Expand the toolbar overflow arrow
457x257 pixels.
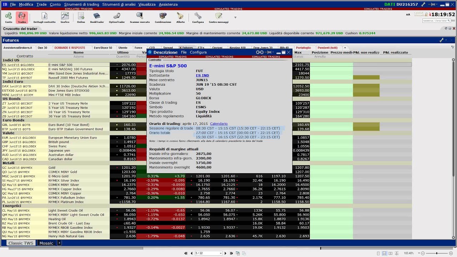coord(235,17)
